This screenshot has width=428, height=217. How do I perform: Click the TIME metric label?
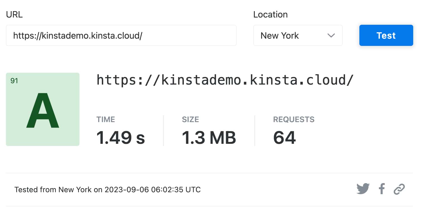106,120
